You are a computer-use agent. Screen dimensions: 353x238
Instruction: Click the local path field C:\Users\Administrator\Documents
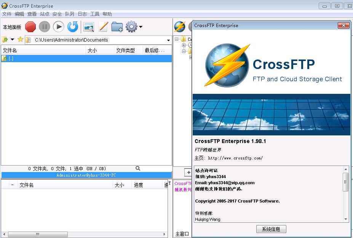[99, 40]
